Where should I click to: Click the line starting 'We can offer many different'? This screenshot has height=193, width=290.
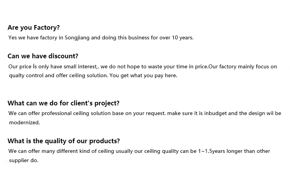pos(139,151)
